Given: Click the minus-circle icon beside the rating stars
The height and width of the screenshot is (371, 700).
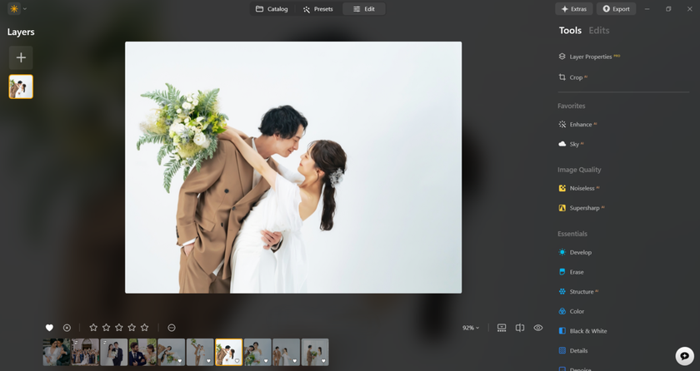Looking at the screenshot, I should 172,328.
